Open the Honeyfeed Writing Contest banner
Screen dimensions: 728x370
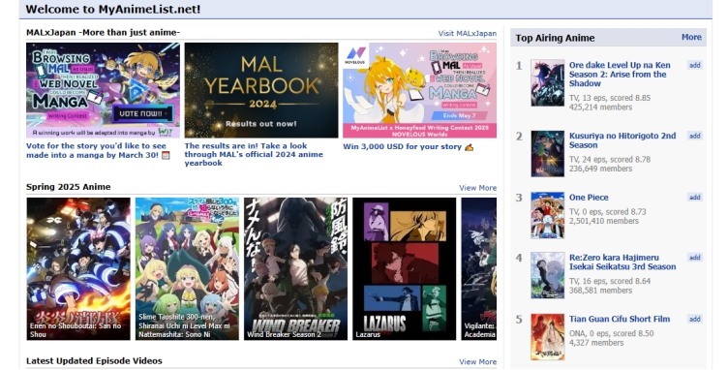[420, 90]
